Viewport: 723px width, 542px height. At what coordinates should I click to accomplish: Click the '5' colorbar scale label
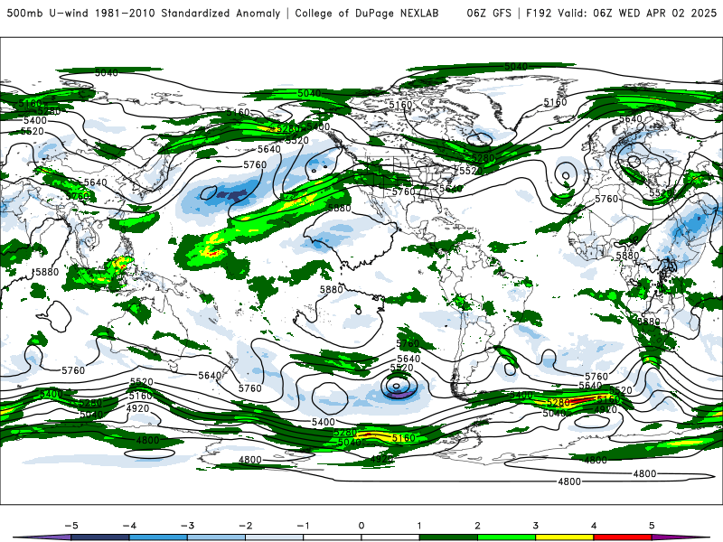tap(652, 526)
